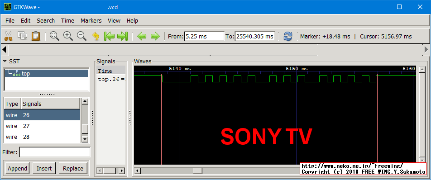This screenshot has height=180, width=431.
Task: Click the 5140 ms timeline label
Action: (x=180, y=69)
